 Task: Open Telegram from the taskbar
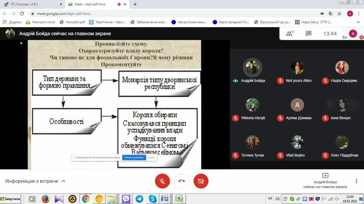coord(139,199)
